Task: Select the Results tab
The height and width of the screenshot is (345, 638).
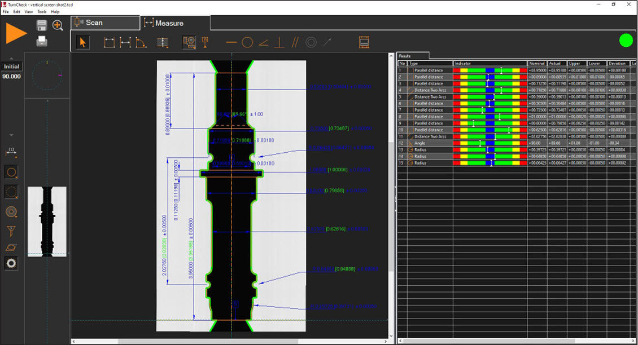Action: (x=413, y=56)
